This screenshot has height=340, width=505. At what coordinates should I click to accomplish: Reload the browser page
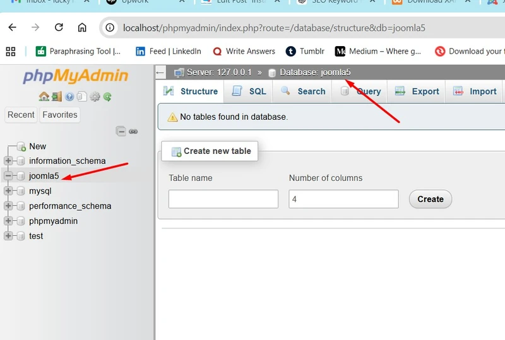(59, 28)
